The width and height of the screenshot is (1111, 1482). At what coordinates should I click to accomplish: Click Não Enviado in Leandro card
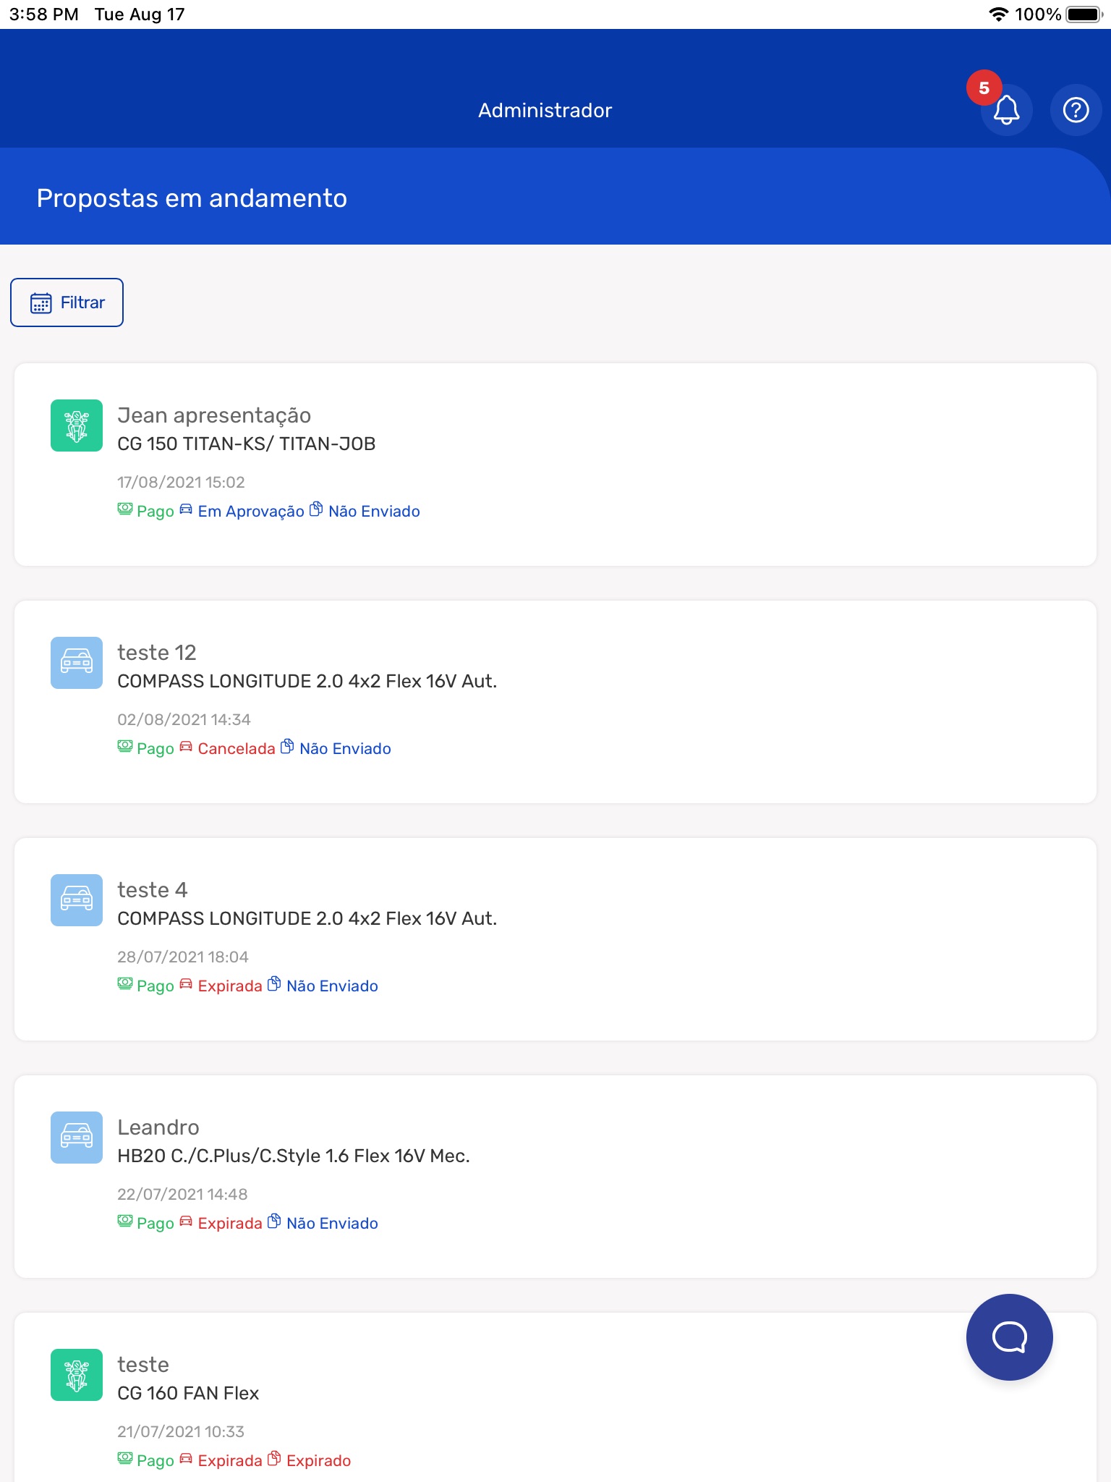332,1223
